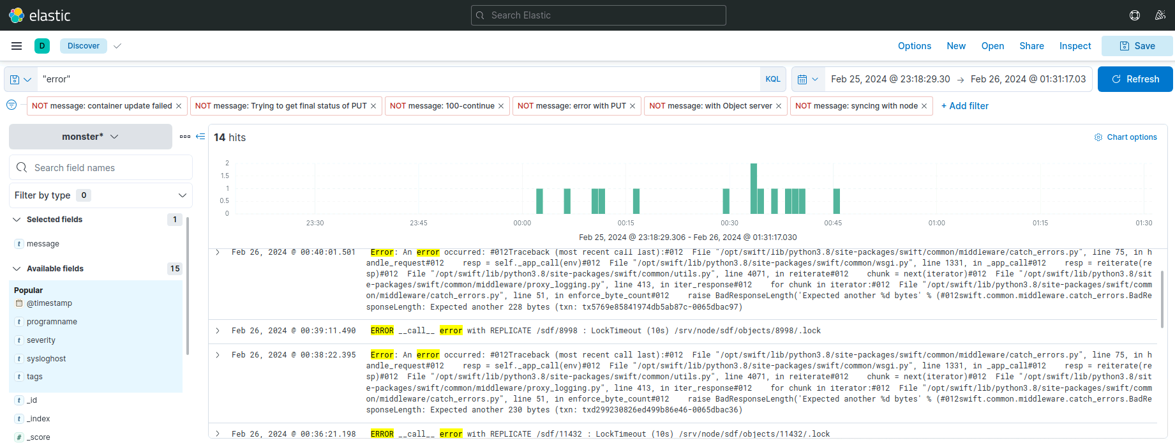Viewport: 1175px width, 445px height.
Task: Open the saved query menu icon
Action: pos(20,80)
